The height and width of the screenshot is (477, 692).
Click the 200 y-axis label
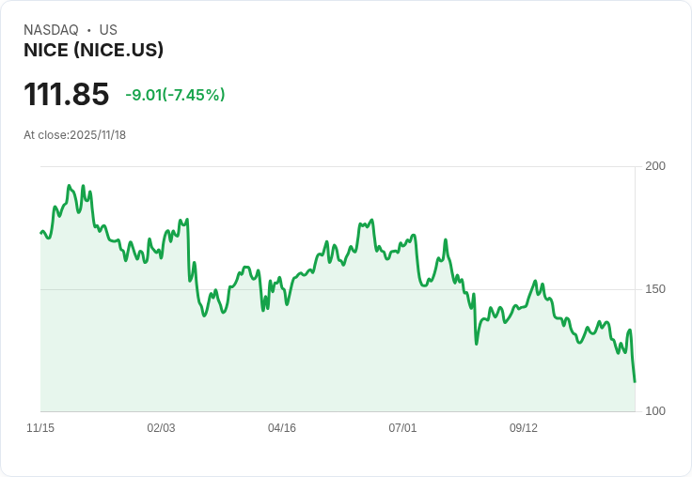[655, 166]
